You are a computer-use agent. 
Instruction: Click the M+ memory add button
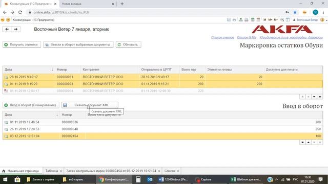(x=270, y=20)
